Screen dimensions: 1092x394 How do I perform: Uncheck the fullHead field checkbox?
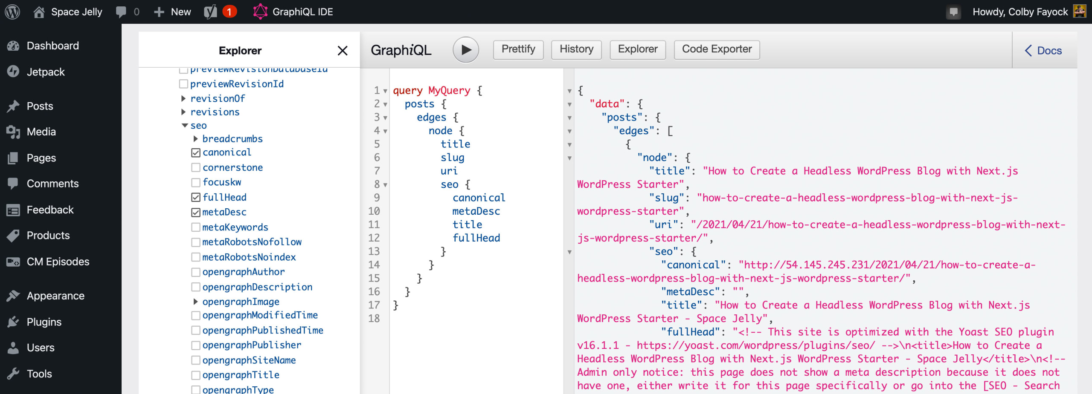[x=196, y=197]
